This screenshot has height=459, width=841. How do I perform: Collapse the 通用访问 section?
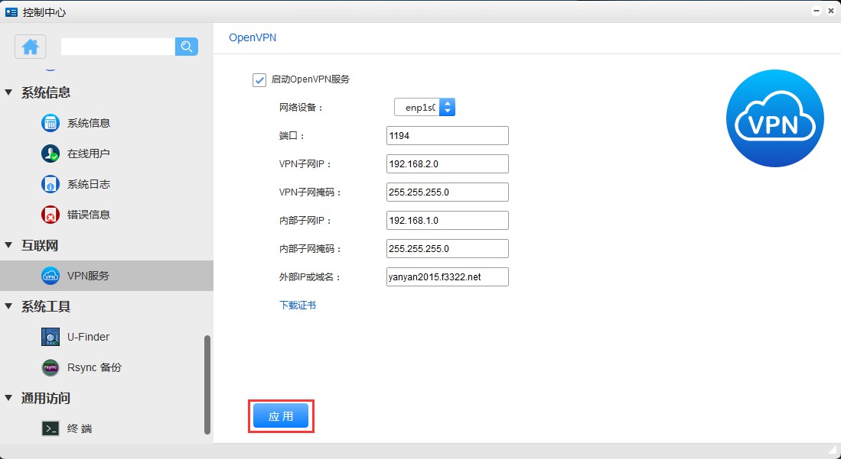pos(9,398)
